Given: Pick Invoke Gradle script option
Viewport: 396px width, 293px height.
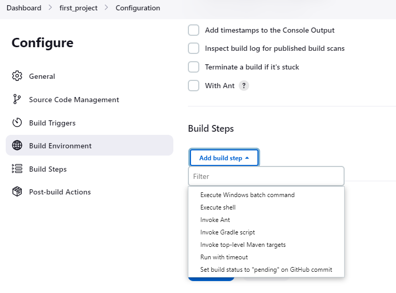Looking at the screenshot, I should click(x=227, y=232).
